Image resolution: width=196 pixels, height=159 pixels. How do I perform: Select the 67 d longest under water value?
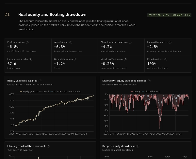pos(12,64)
